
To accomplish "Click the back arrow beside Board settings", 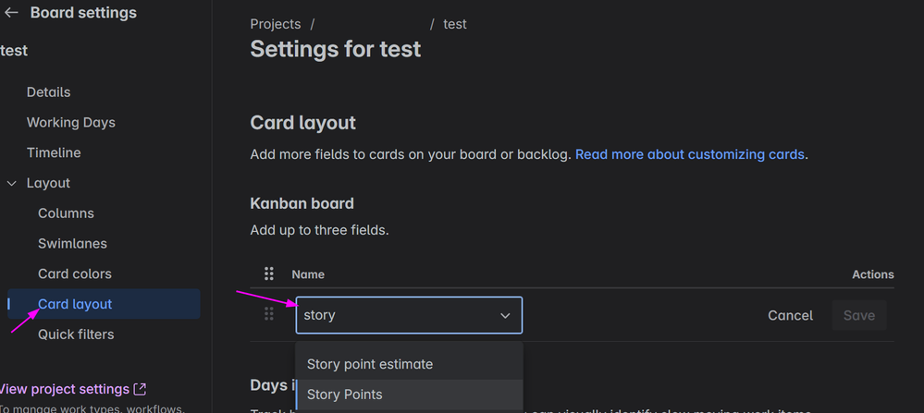I will click(11, 13).
